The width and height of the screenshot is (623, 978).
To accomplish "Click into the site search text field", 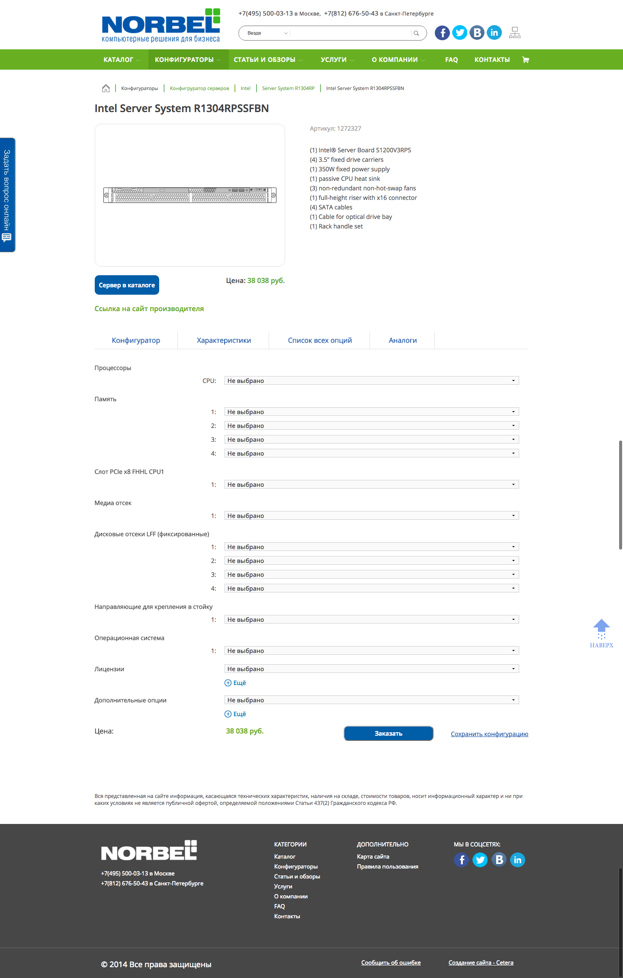I will click(x=350, y=33).
